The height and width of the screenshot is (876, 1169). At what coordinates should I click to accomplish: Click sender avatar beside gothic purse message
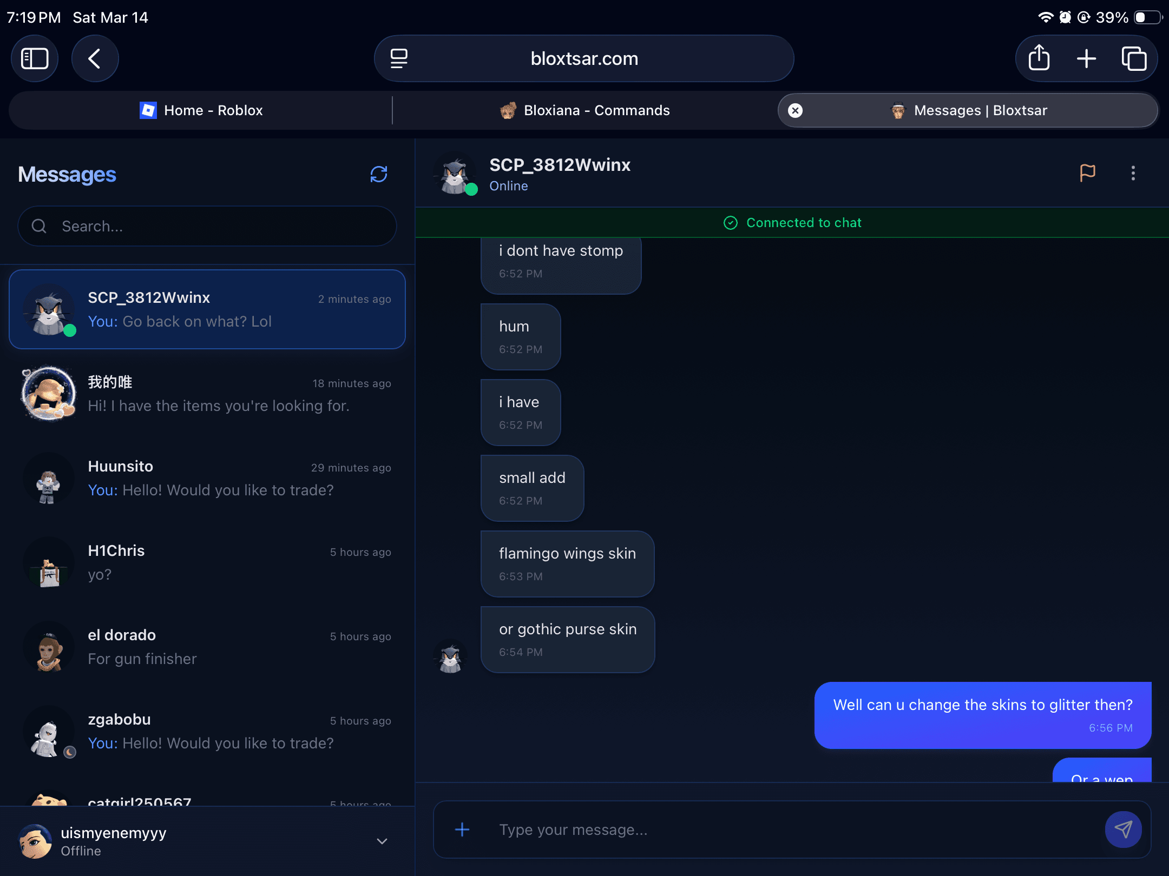tap(450, 656)
